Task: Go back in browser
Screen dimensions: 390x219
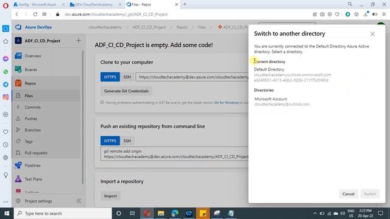Action: pos(17,15)
